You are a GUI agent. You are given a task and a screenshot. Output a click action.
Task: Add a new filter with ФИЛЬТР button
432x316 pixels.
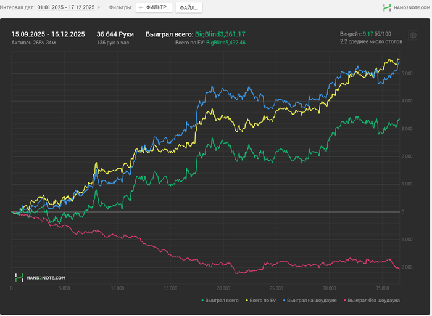[154, 8]
